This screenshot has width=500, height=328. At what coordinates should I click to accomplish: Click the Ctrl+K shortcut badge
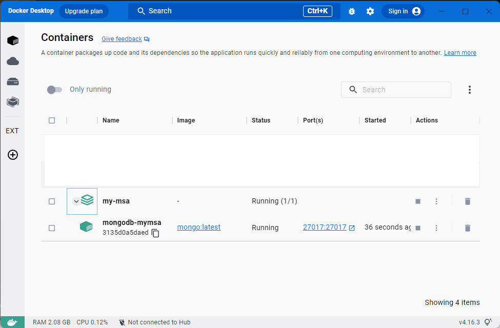pos(317,11)
